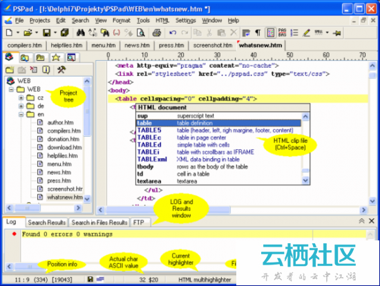Collapse the WEB folder in project tree

point(11,89)
